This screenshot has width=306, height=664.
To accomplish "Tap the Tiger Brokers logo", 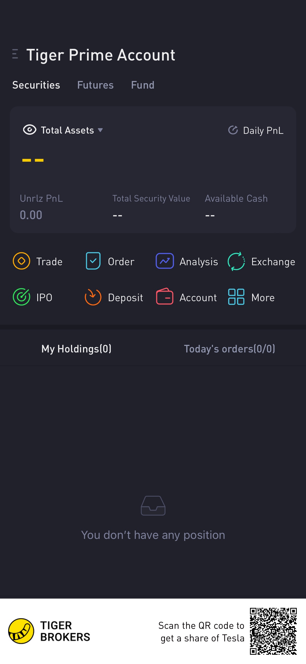I will point(49,631).
